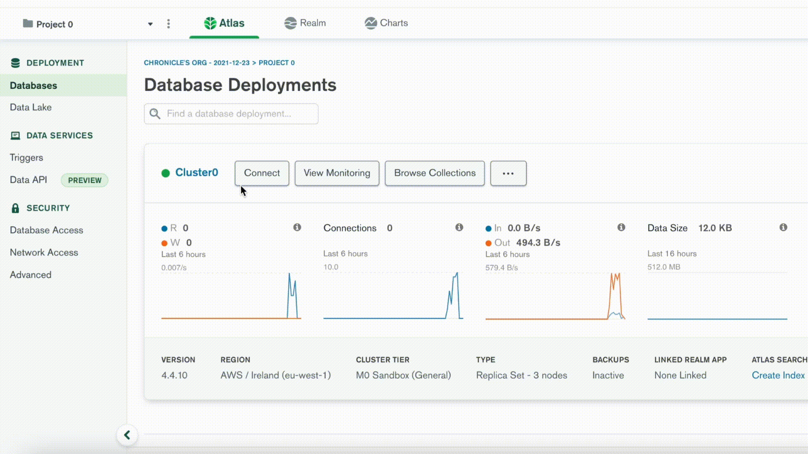This screenshot has width=808, height=454.
Task: Select Databases in the sidebar
Action: click(63, 85)
